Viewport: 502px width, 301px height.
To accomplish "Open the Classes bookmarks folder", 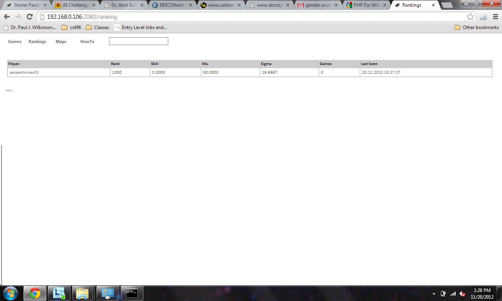I will click(x=97, y=27).
